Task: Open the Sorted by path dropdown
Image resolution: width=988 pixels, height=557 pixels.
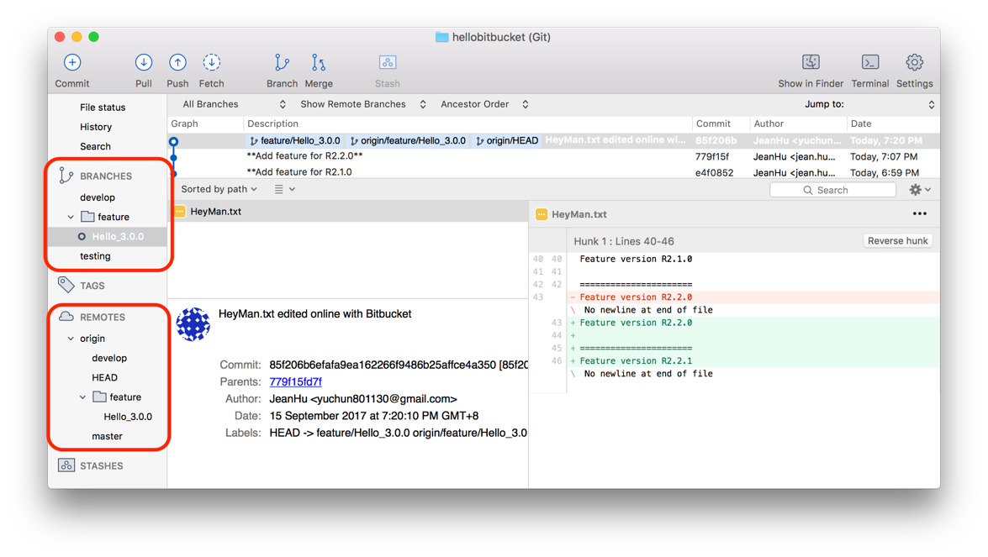Action: pos(219,189)
